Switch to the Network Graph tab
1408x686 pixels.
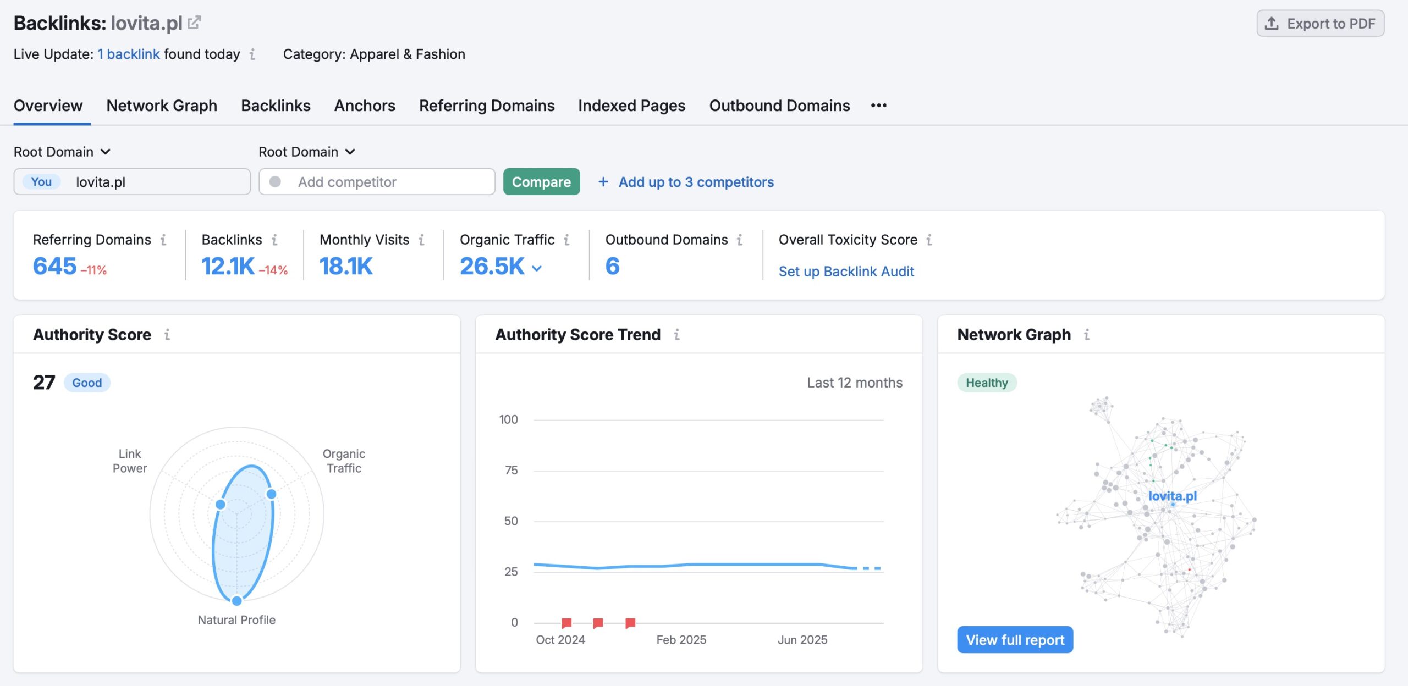point(162,106)
